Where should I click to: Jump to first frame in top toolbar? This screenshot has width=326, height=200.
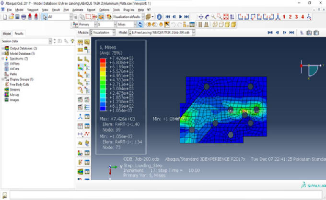coord(168,17)
